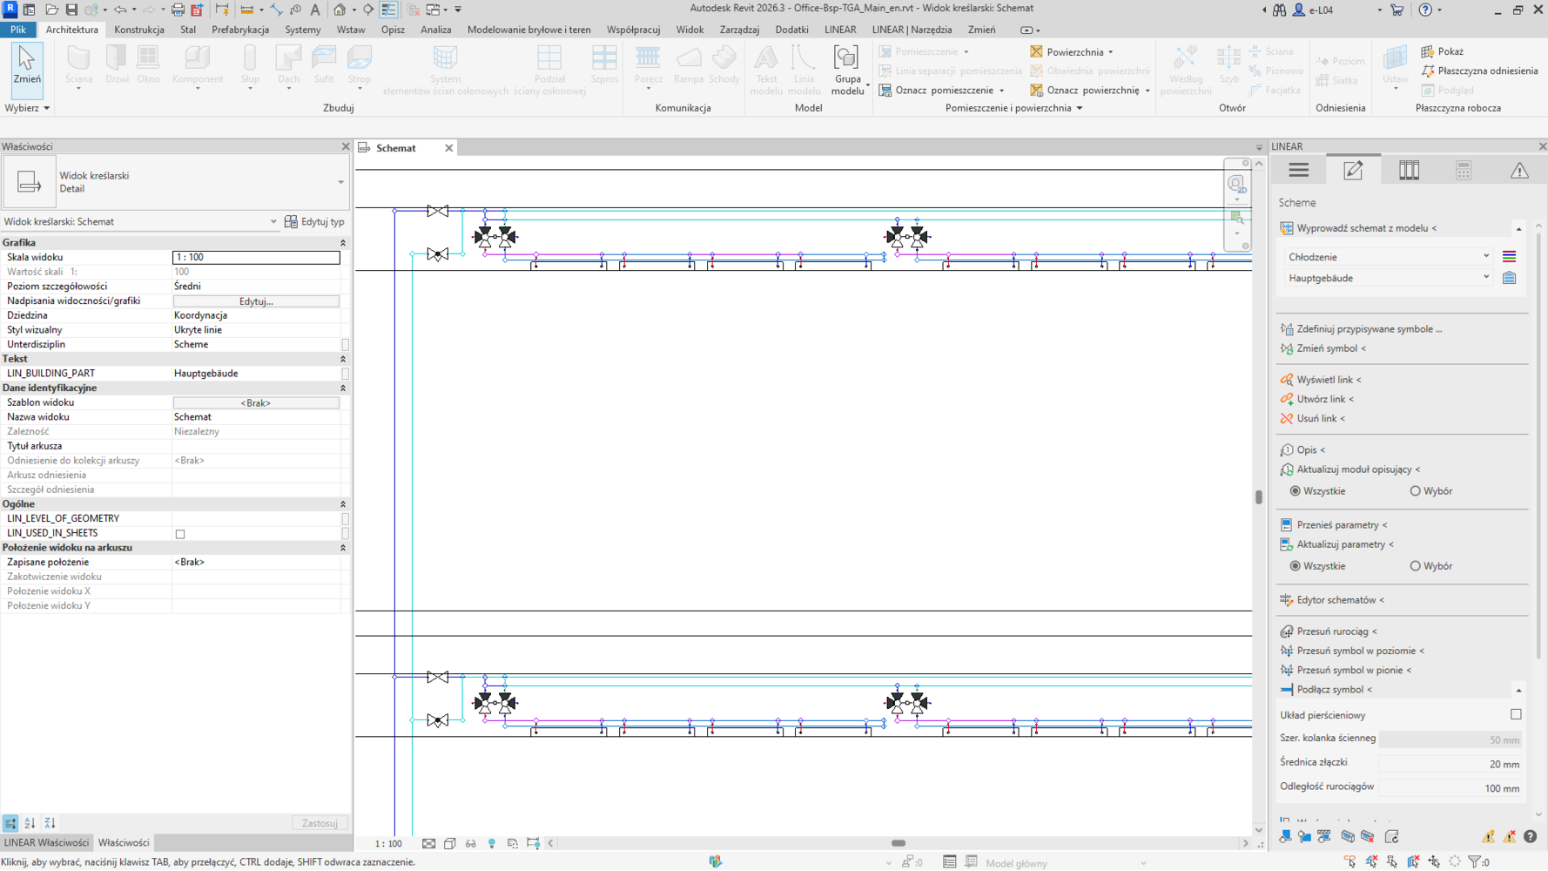Open the LINEAR panel pencil edit tab

(x=1352, y=171)
